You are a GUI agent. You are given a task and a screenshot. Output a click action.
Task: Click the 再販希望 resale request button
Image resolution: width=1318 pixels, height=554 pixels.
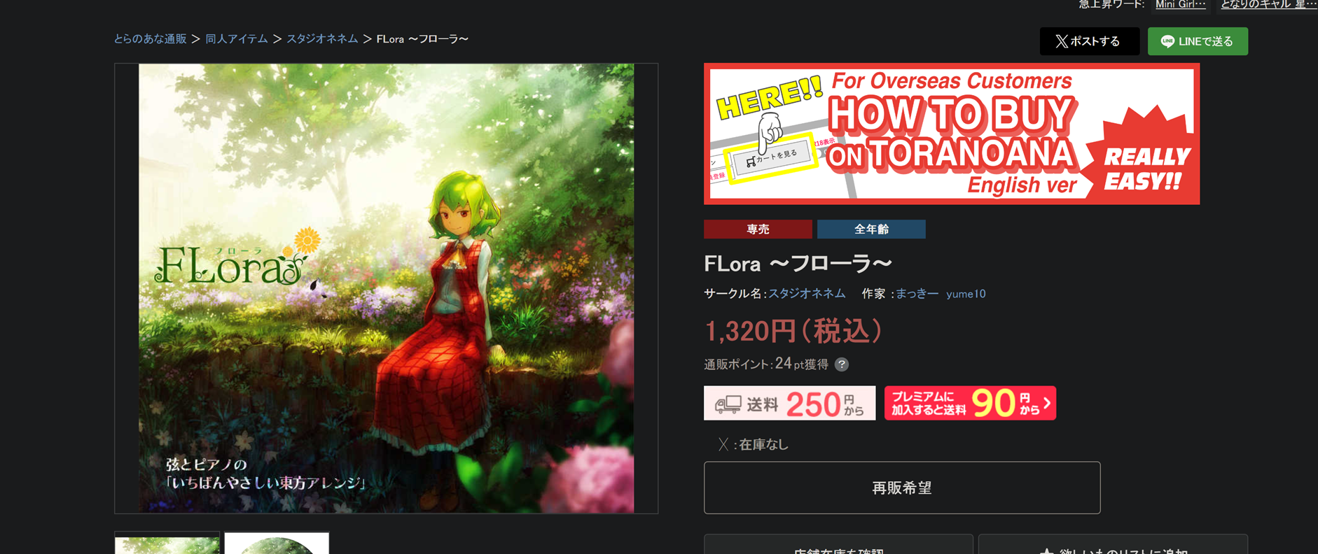(x=902, y=488)
